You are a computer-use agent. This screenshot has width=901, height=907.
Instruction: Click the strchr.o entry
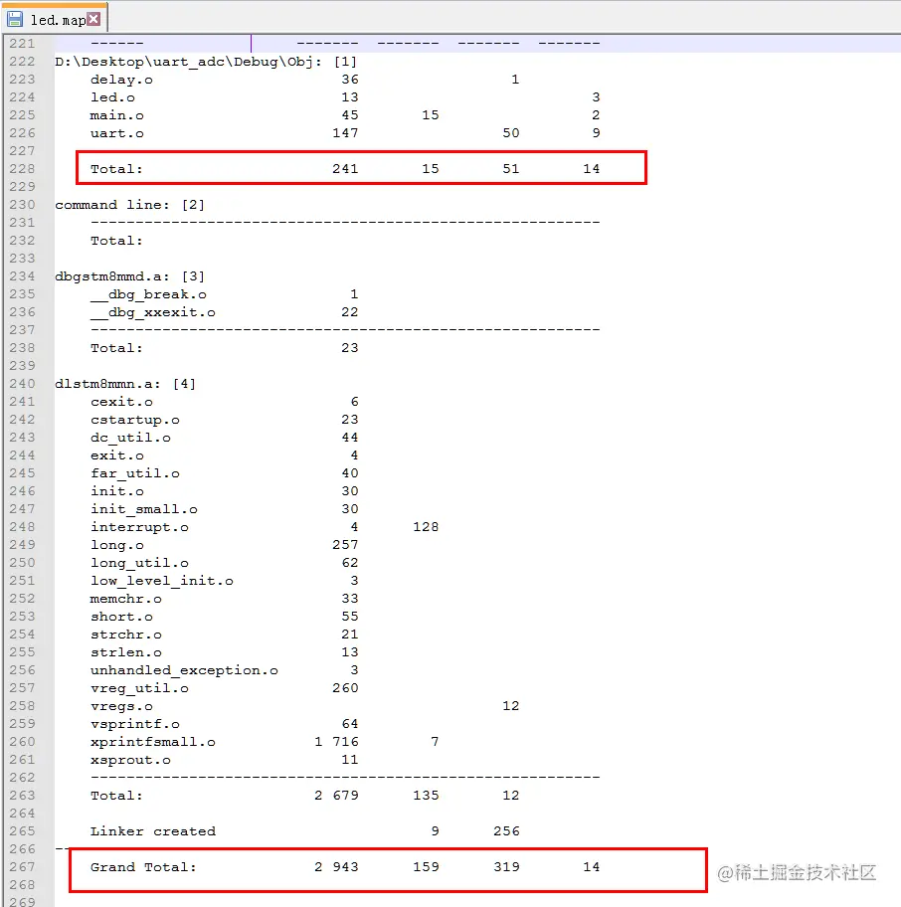pos(126,635)
